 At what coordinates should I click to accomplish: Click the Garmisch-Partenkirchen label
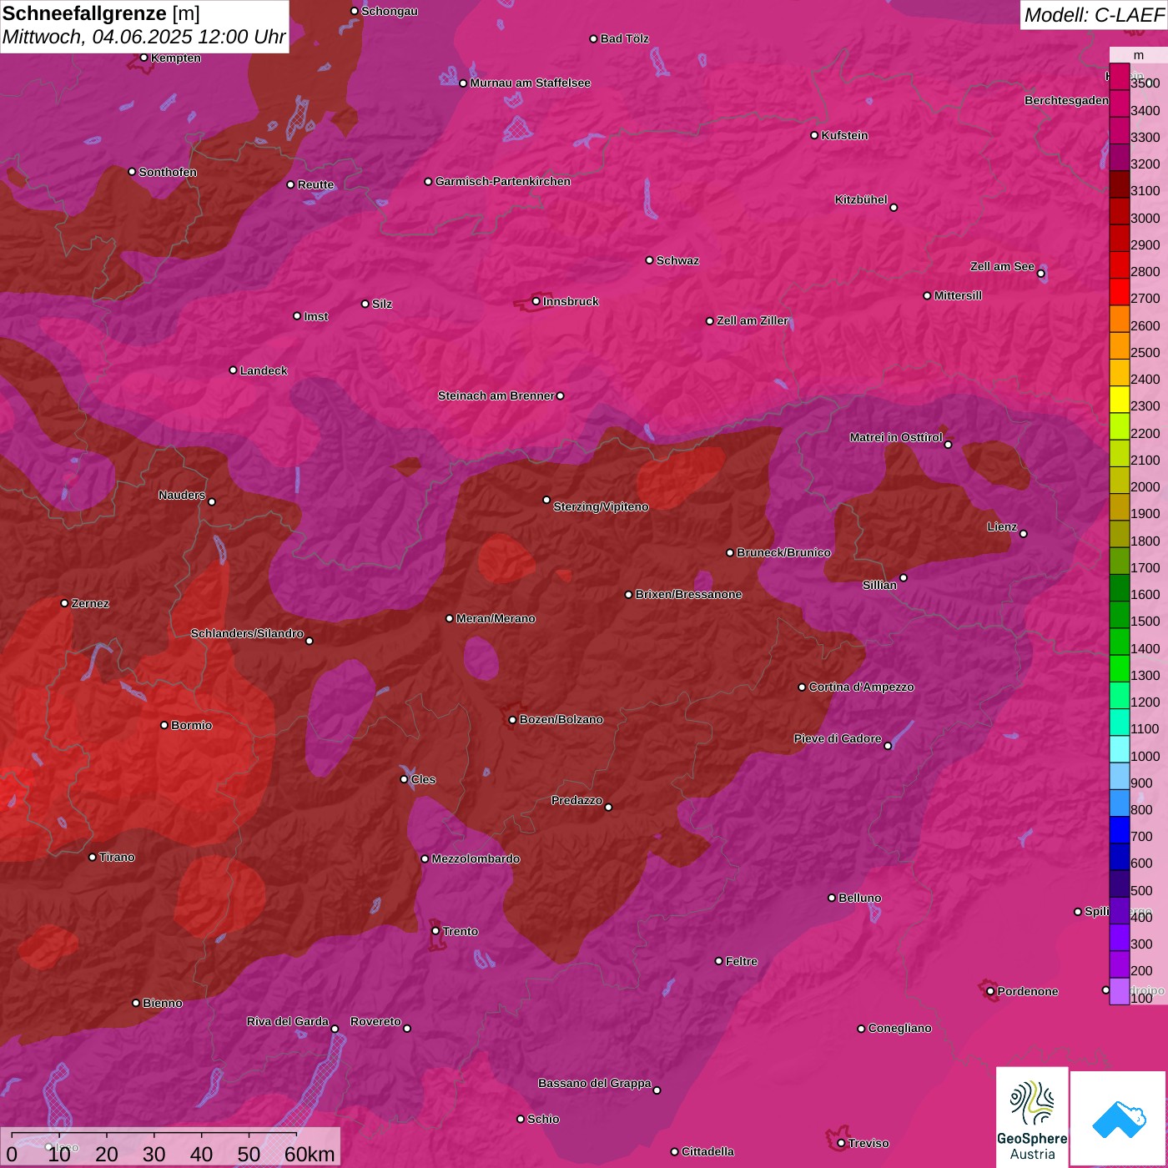click(503, 181)
